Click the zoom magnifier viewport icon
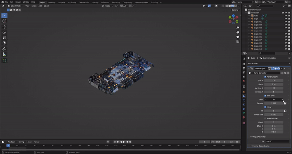292x154 pixels. pos(238,28)
